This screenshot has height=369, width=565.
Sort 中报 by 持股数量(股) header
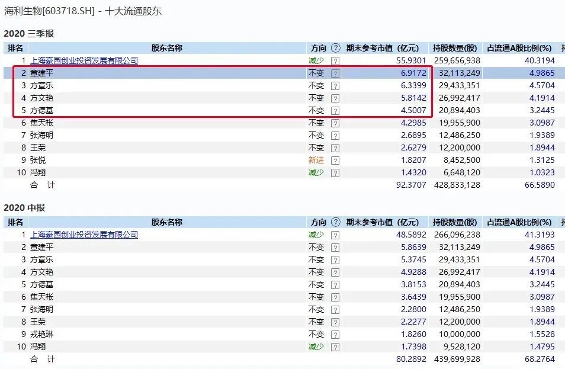[x=455, y=222]
